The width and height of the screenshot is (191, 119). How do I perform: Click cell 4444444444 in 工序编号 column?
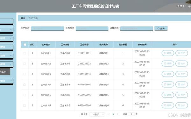click(x=84, y=84)
